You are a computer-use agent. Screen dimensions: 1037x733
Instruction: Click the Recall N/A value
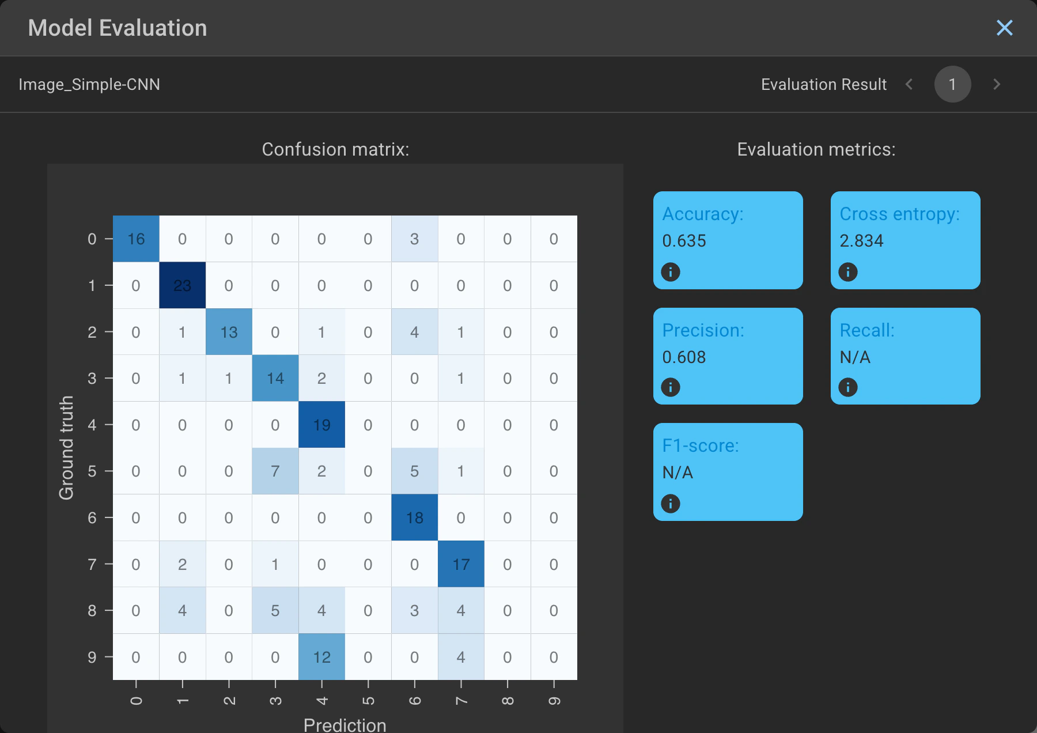(x=855, y=357)
